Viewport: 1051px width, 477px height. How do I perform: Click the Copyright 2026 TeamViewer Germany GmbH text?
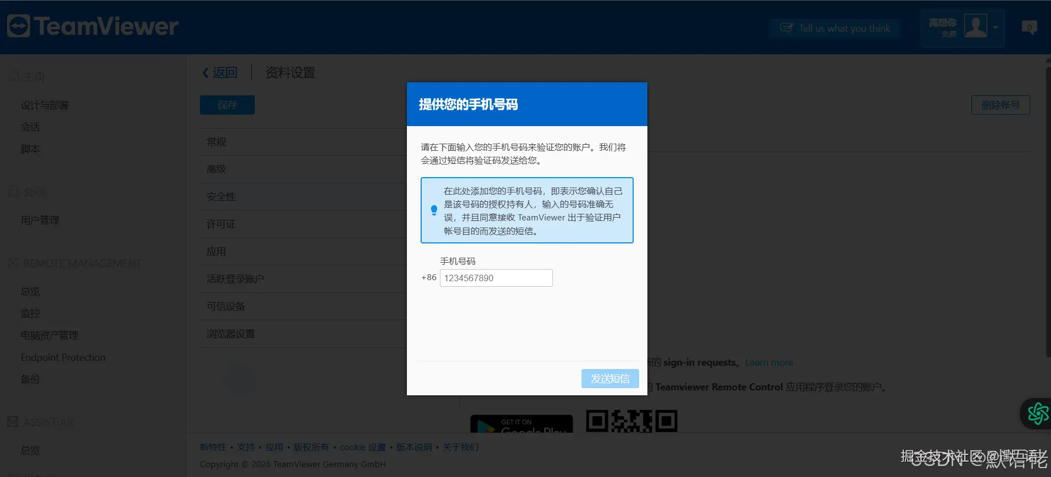tap(293, 464)
